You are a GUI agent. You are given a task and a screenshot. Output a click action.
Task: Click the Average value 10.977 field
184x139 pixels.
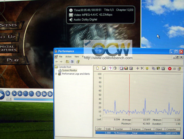pos(141,120)
